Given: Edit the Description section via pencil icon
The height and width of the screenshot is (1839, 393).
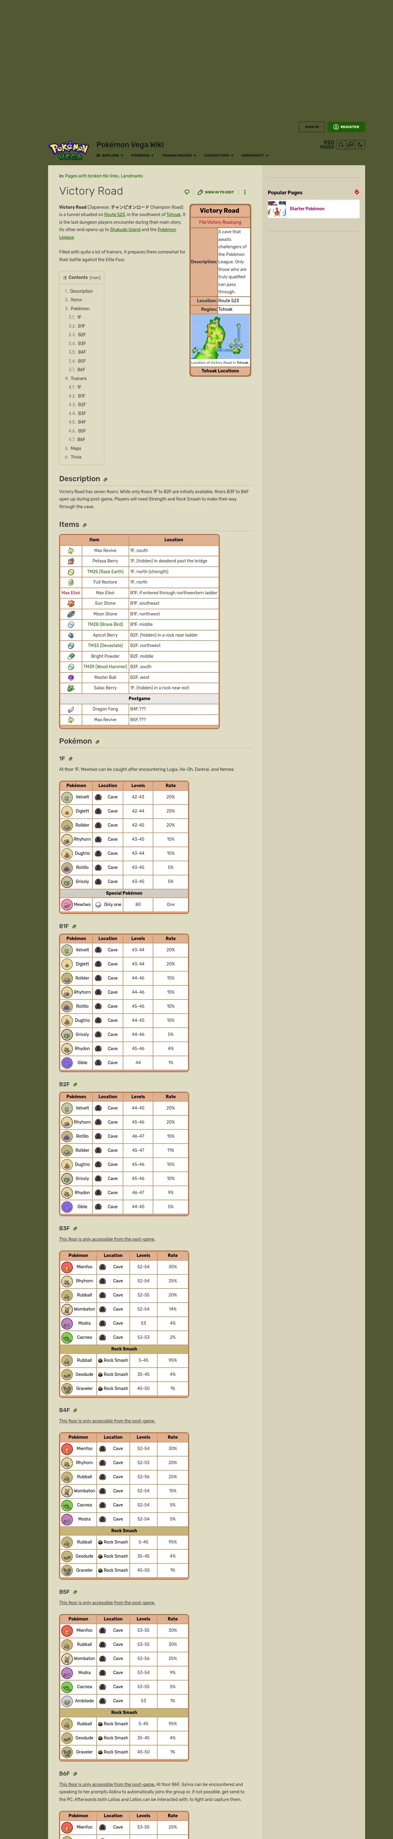Looking at the screenshot, I should click(106, 479).
